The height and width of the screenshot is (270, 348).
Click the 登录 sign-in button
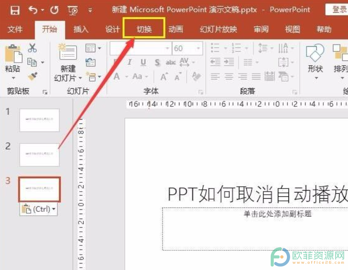point(337,10)
